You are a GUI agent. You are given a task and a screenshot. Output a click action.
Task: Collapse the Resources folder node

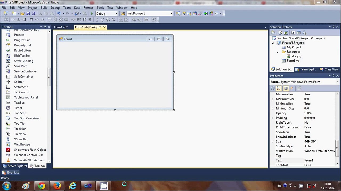[278, 52]
